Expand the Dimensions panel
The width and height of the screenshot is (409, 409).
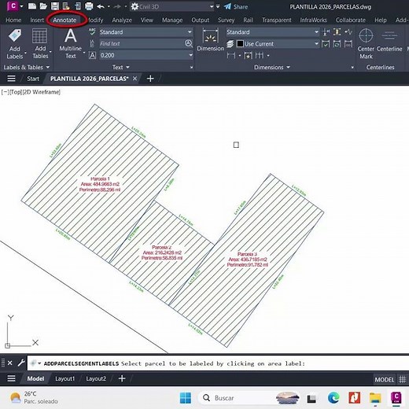[272, 68]
